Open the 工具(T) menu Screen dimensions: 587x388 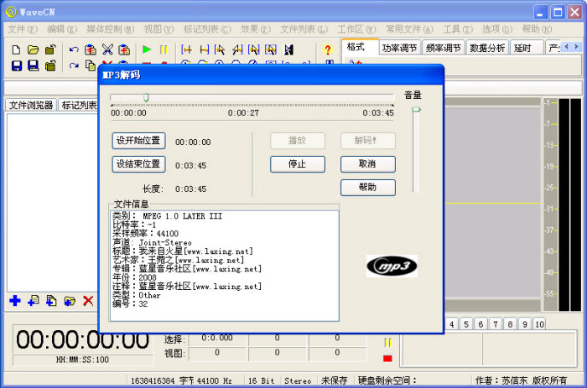point(458,29)
